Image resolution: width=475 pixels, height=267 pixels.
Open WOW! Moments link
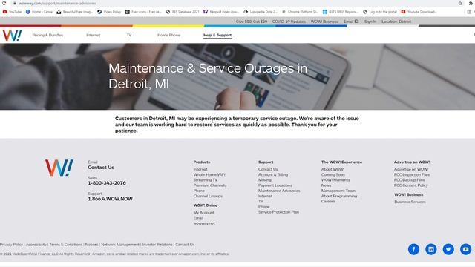(335, 180)
